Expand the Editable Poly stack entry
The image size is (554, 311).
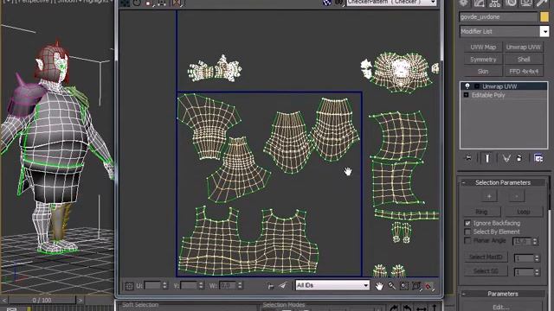466,95
